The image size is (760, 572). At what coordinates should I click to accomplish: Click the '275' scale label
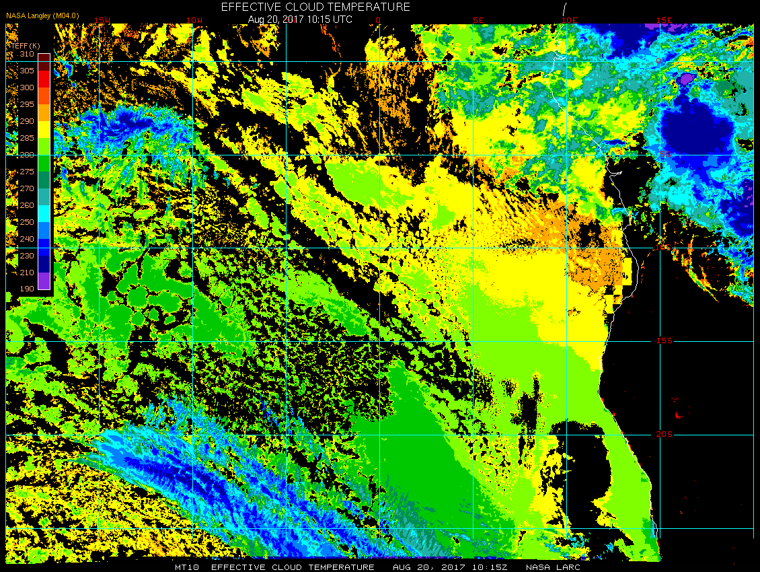pyautogui.click(x=27, y=172)
